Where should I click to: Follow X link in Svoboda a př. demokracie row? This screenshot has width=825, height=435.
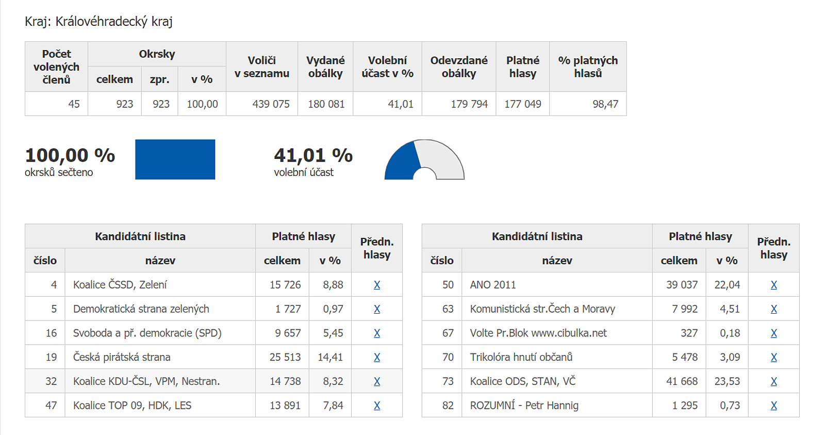click(x=377, y=333)
